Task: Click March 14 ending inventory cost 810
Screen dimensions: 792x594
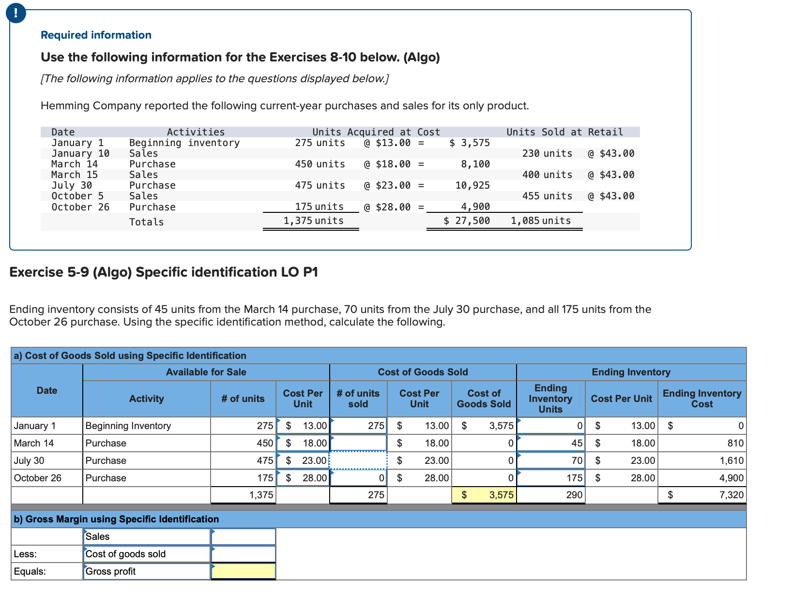Action: pos(702,443)
